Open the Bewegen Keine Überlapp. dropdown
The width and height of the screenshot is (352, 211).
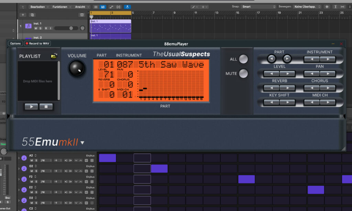(x=307, y=7)
